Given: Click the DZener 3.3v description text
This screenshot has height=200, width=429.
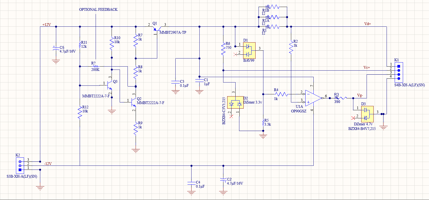Looking at the screenshot, I should point(253,102).
